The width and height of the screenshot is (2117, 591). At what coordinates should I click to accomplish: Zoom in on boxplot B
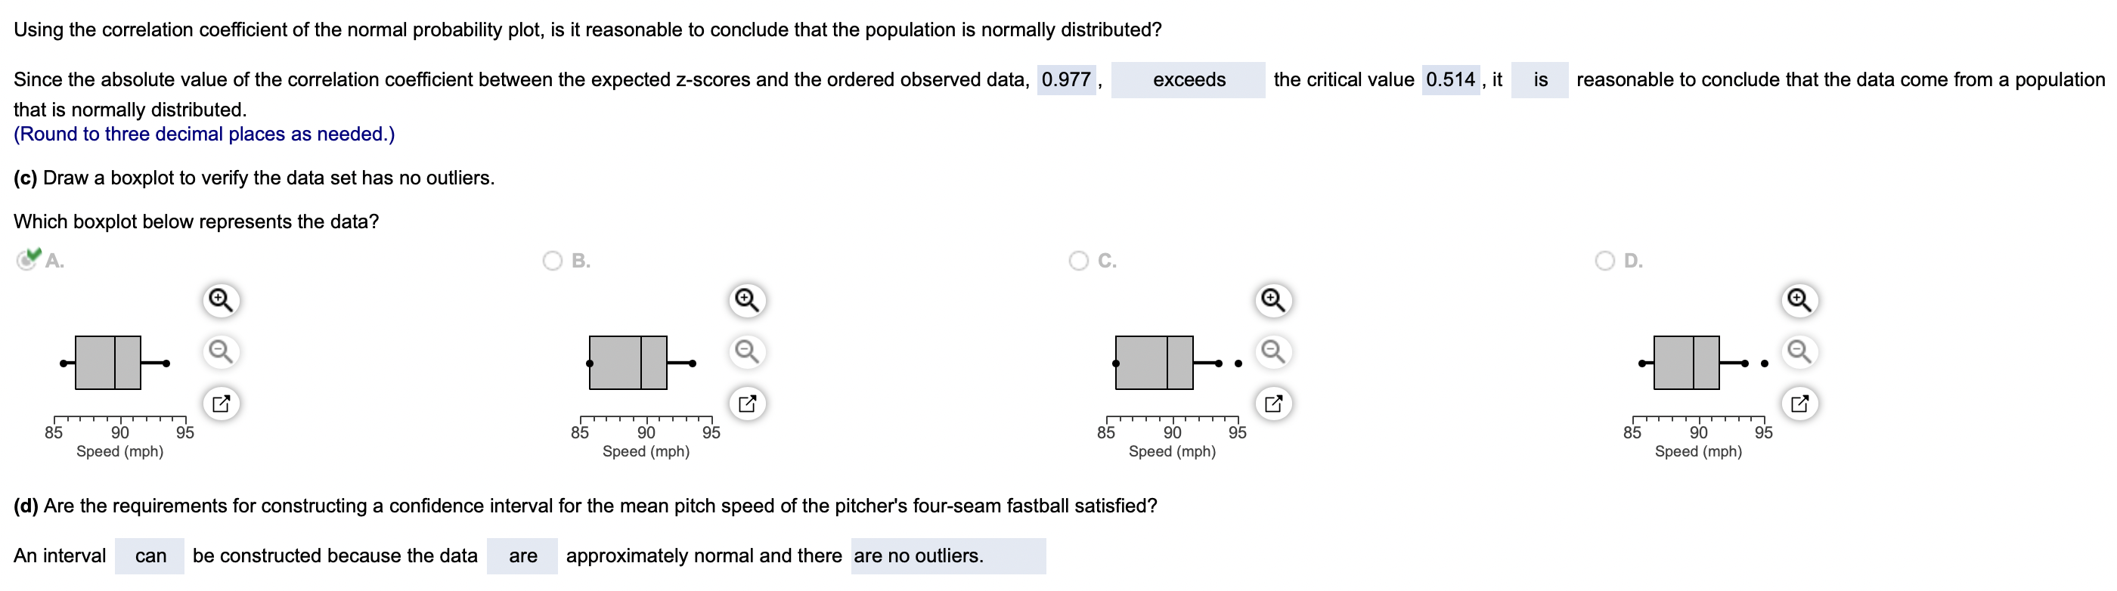point(747,300)
